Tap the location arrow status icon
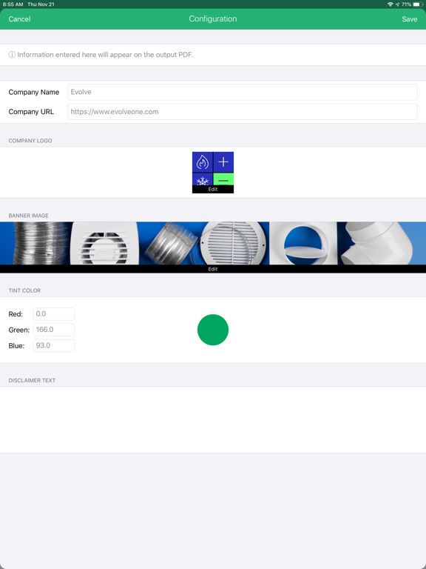 [x=397, y=4]
